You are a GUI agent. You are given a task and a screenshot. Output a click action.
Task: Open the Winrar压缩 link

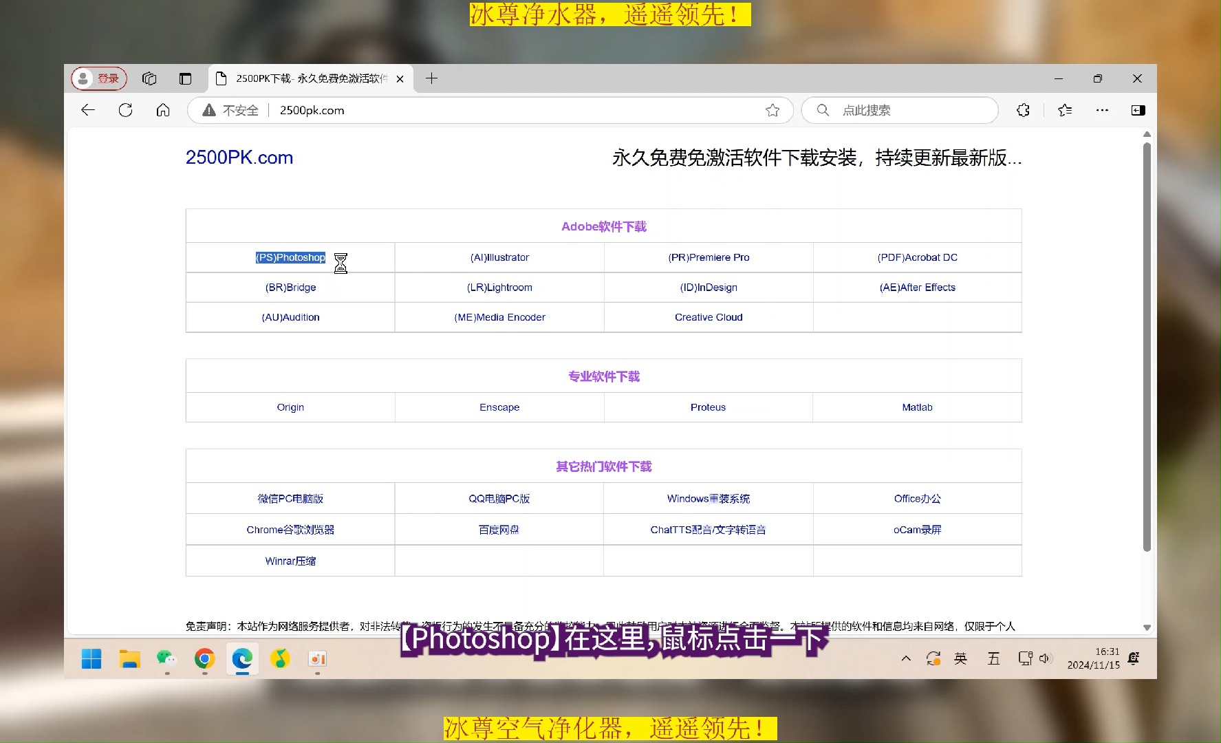pyautogui.click(x=290, y=561)
